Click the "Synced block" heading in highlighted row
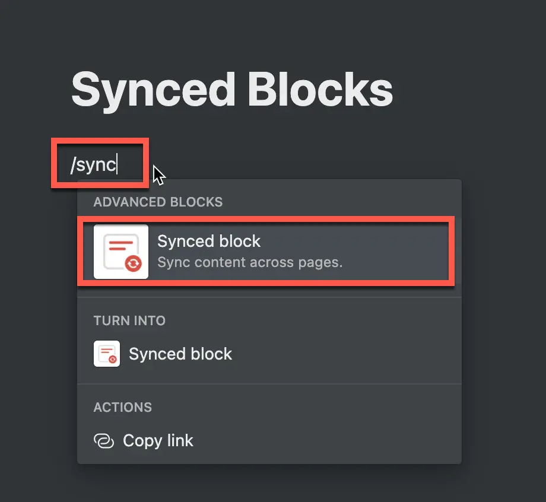 point(209,242)
